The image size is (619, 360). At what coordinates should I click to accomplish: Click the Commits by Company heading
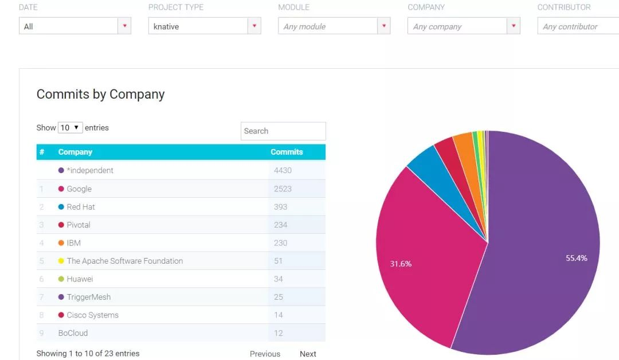click(100, 95)
